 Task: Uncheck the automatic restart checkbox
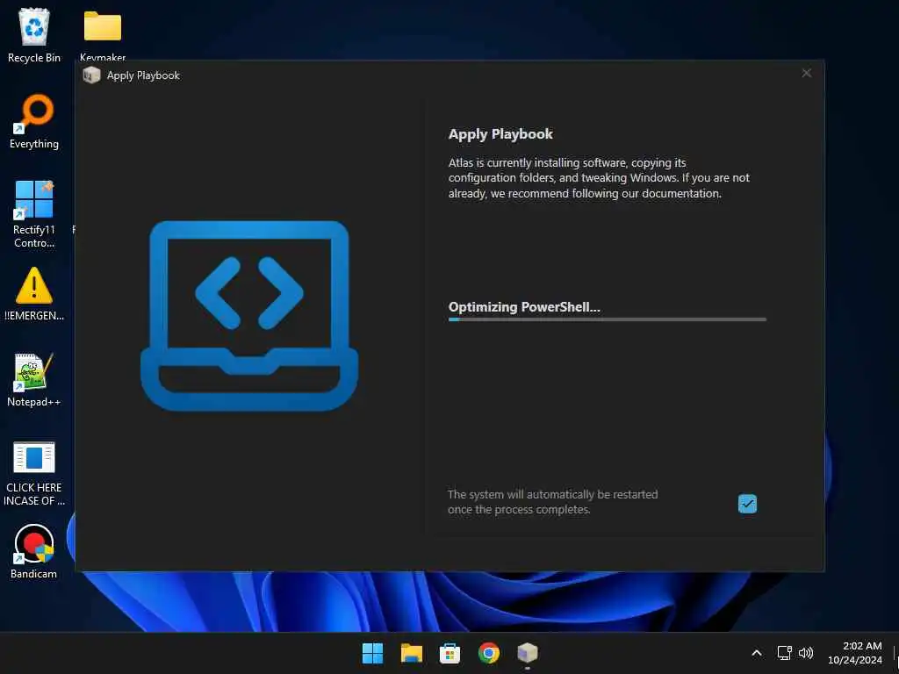747,504
